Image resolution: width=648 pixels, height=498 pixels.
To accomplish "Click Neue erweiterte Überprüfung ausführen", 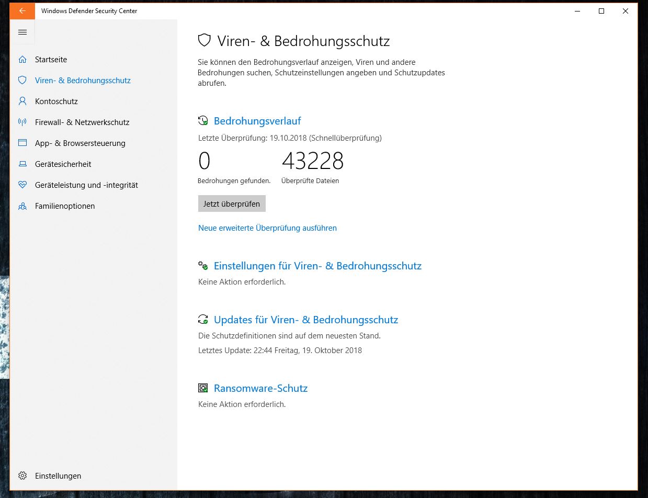I will [267, 228].
